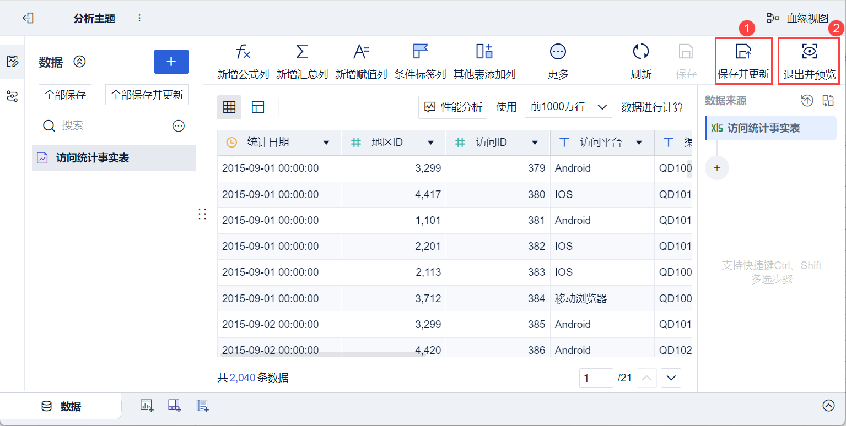
Task: Switch to the grid table view
Action: tap(229, 107)
